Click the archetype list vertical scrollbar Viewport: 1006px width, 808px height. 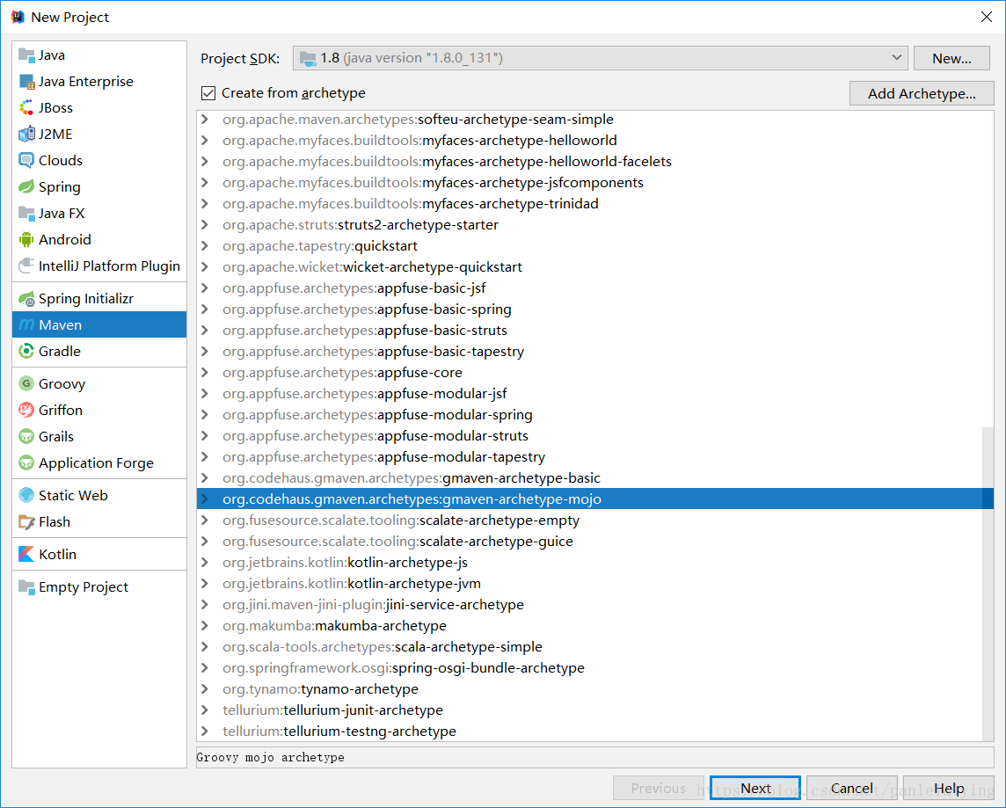(988, 584)
